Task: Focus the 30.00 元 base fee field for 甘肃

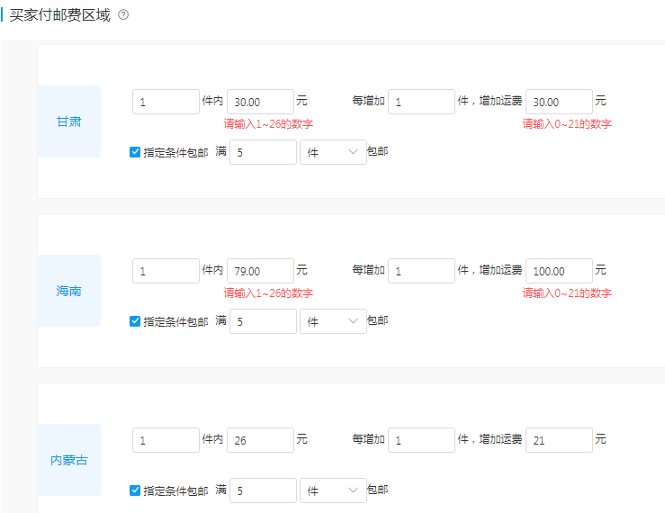Action: point(260,102)
